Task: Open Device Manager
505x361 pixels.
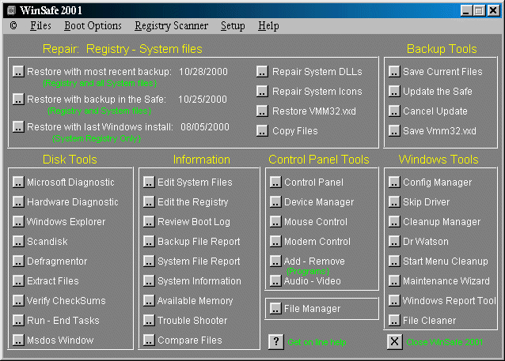Action: click(275, 202)
